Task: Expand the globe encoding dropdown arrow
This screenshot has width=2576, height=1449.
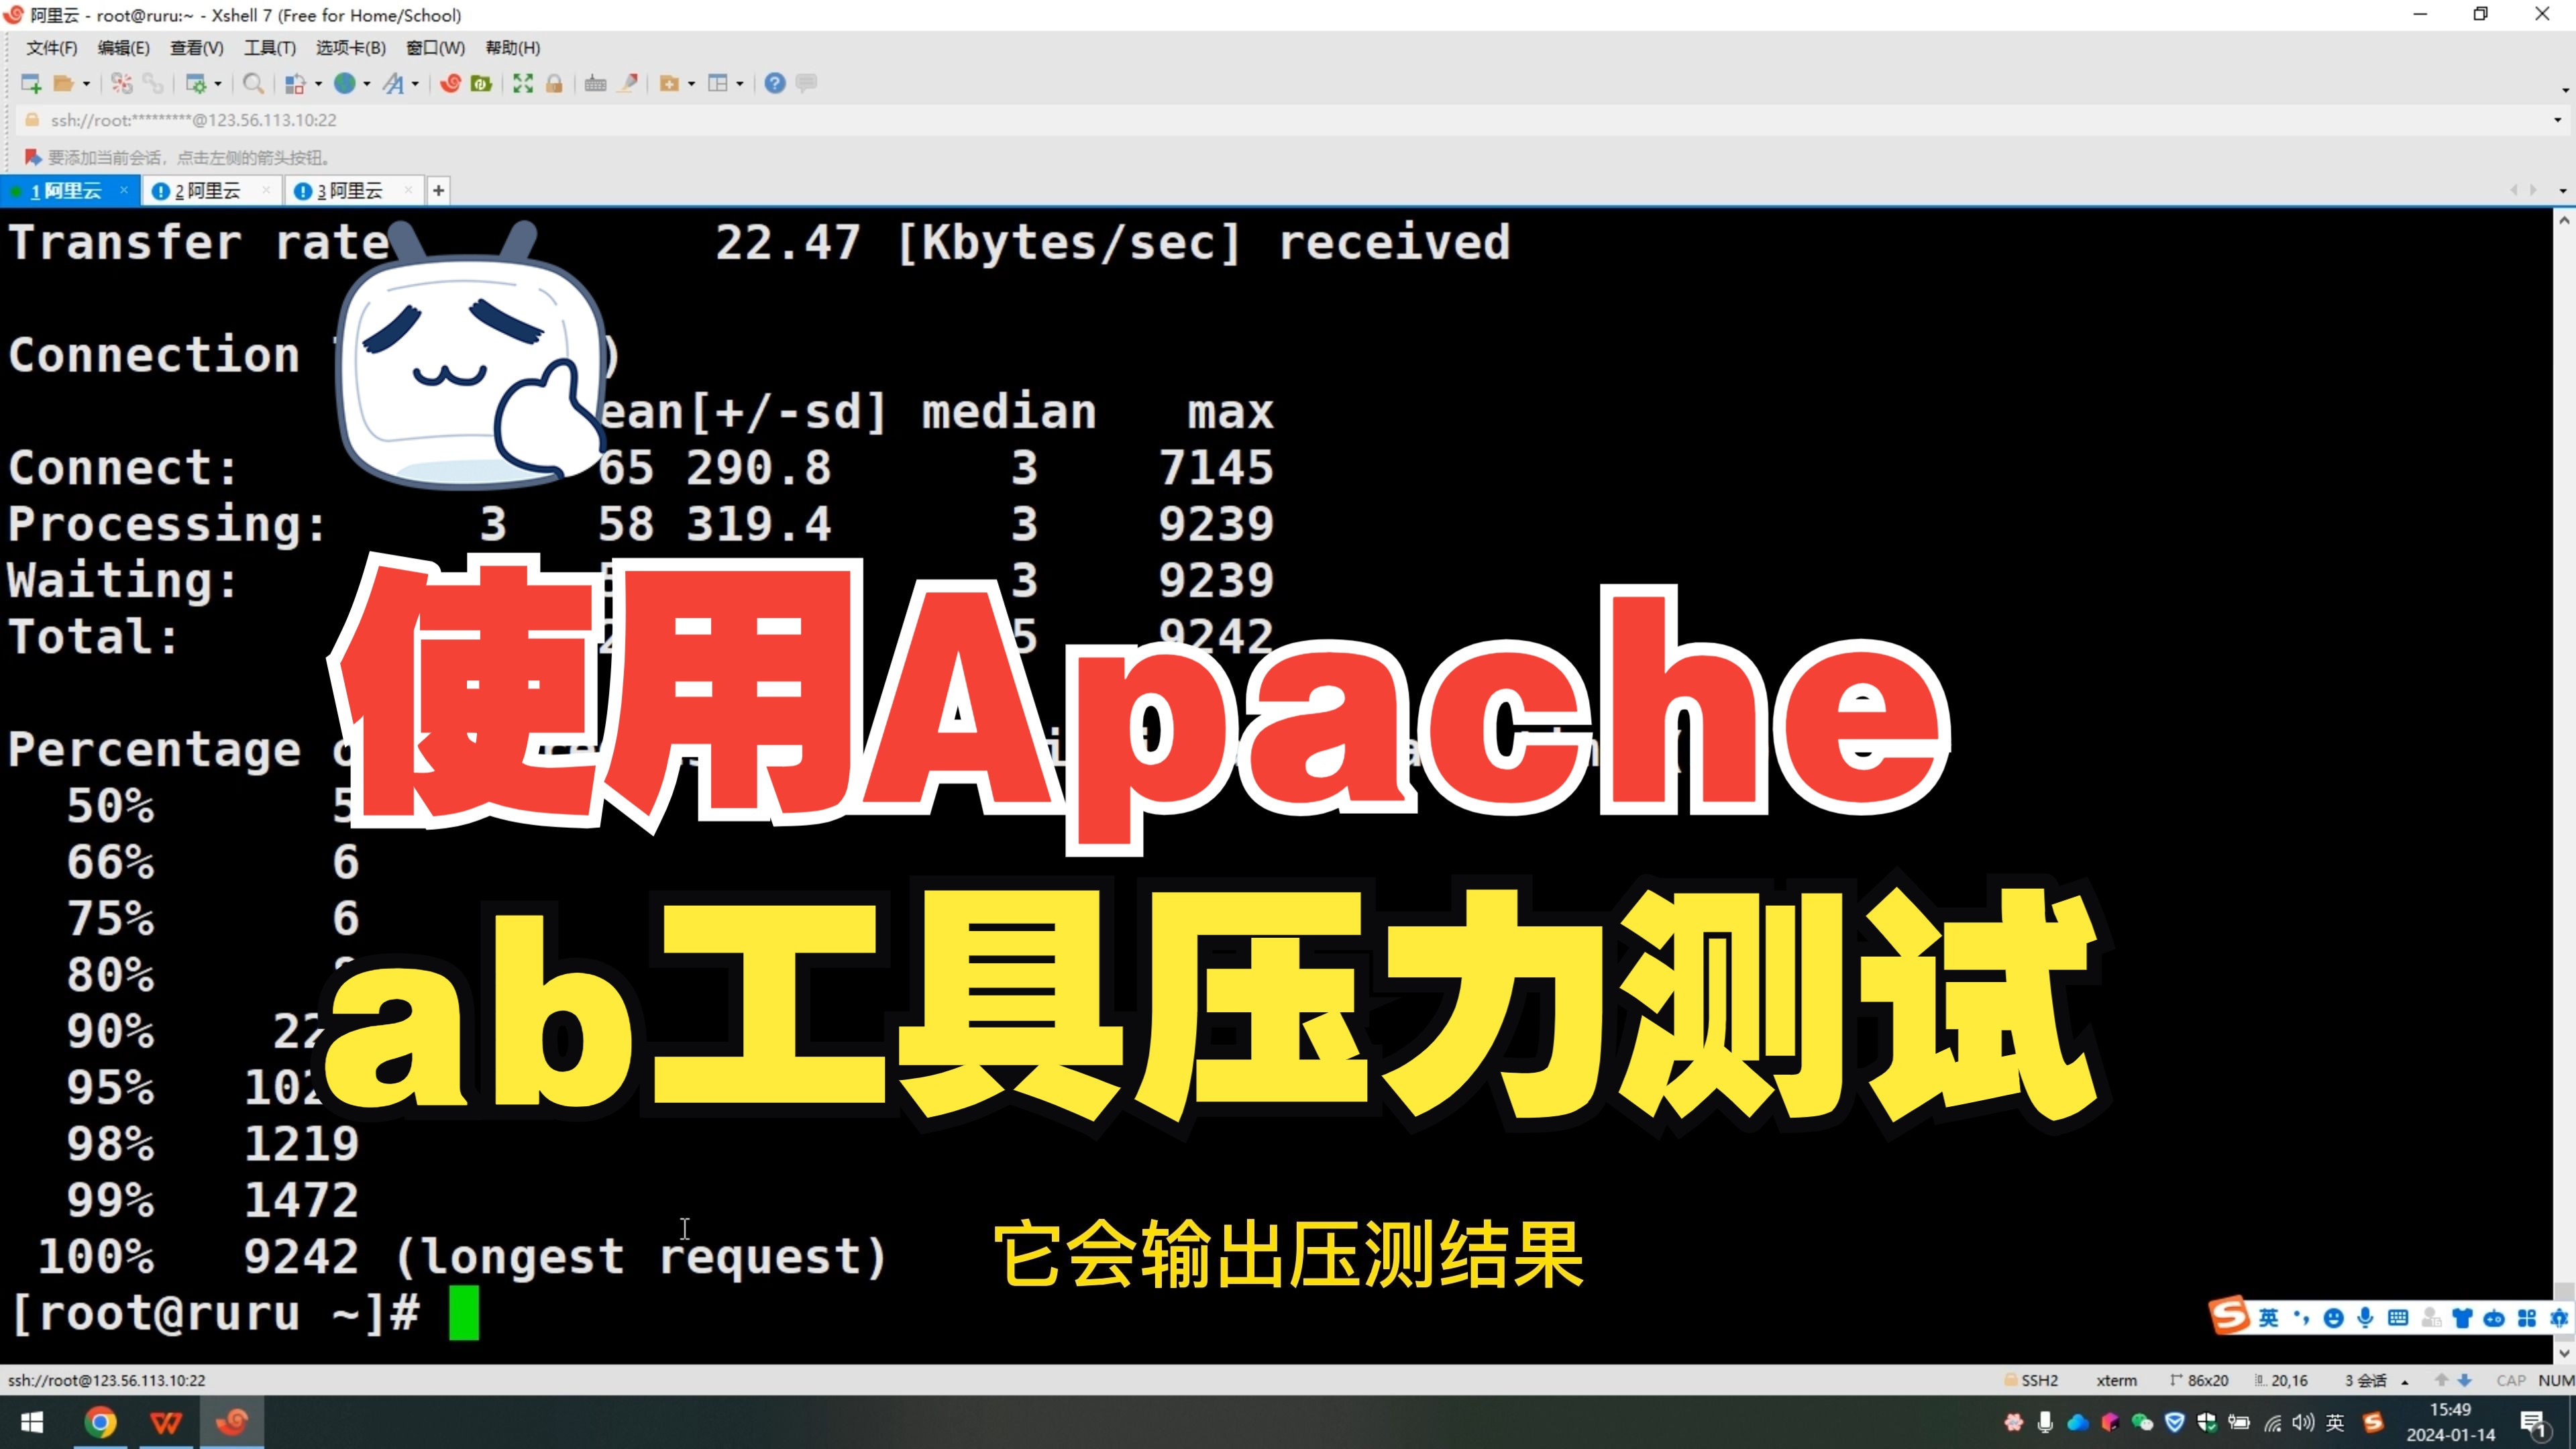Action: point(367,84)
